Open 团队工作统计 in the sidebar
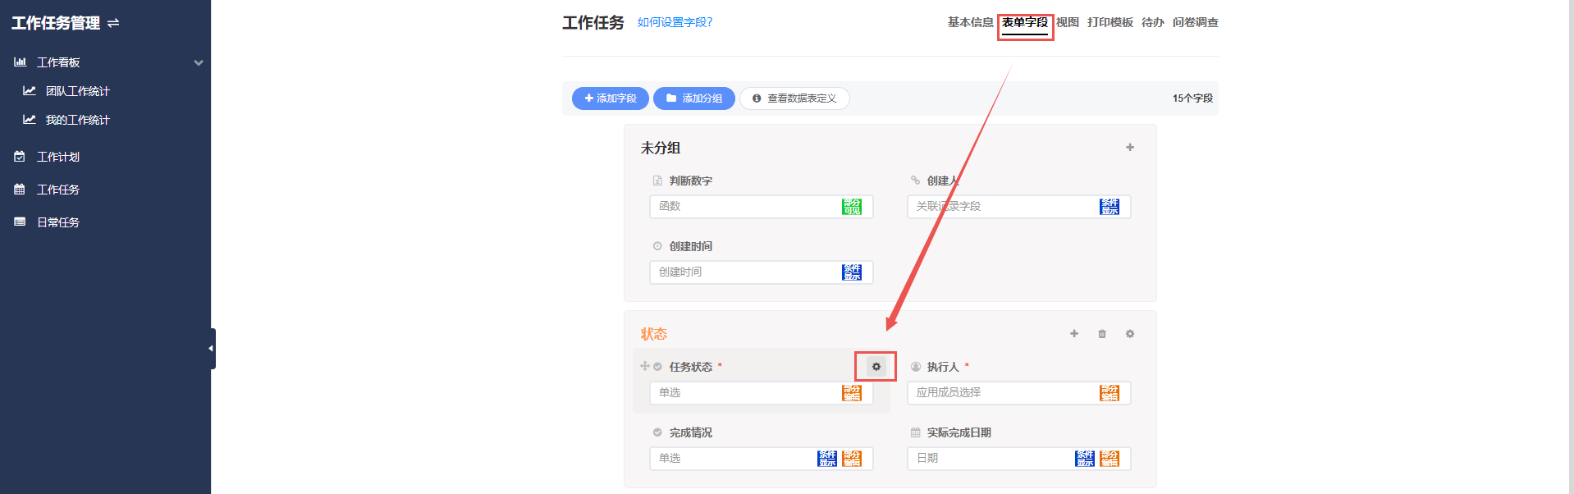The image size is (1574, 494). pyautogui.click(x=77, y=91)
